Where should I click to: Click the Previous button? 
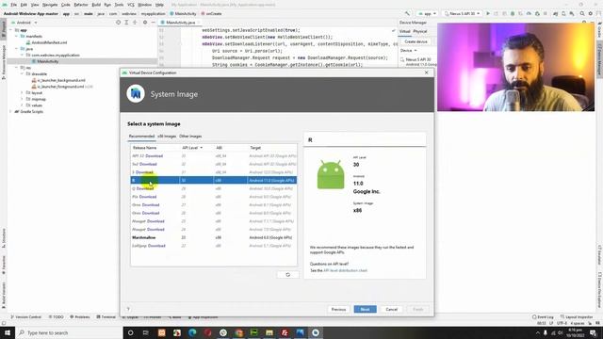338,309
